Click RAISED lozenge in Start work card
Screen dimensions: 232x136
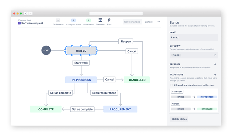point(181,97)
